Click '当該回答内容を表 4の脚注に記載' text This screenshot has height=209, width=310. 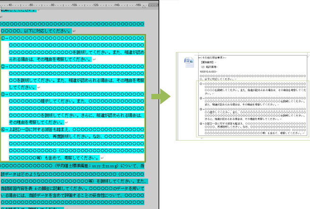[38, 187]
